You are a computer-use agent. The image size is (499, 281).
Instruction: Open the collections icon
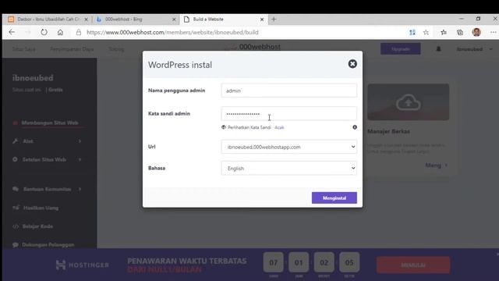coord(460,32)
